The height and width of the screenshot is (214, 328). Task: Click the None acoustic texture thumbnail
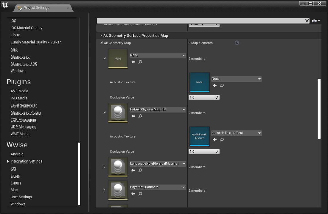[x=199, y=82]
